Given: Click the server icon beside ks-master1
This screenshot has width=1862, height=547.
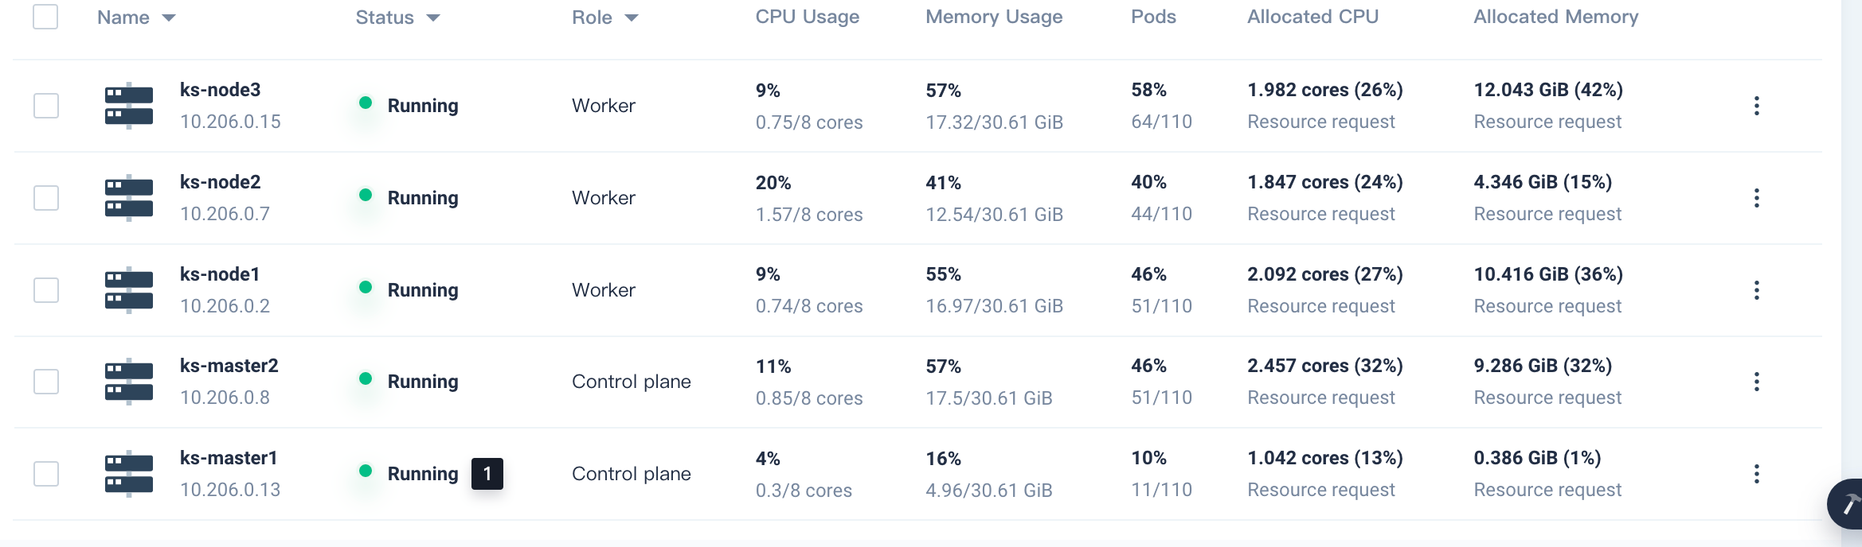Looking at the screenshot, I should [129, 473].
